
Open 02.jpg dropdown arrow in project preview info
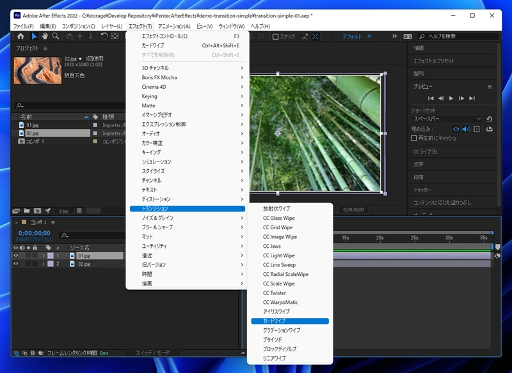tap(81, 59)
